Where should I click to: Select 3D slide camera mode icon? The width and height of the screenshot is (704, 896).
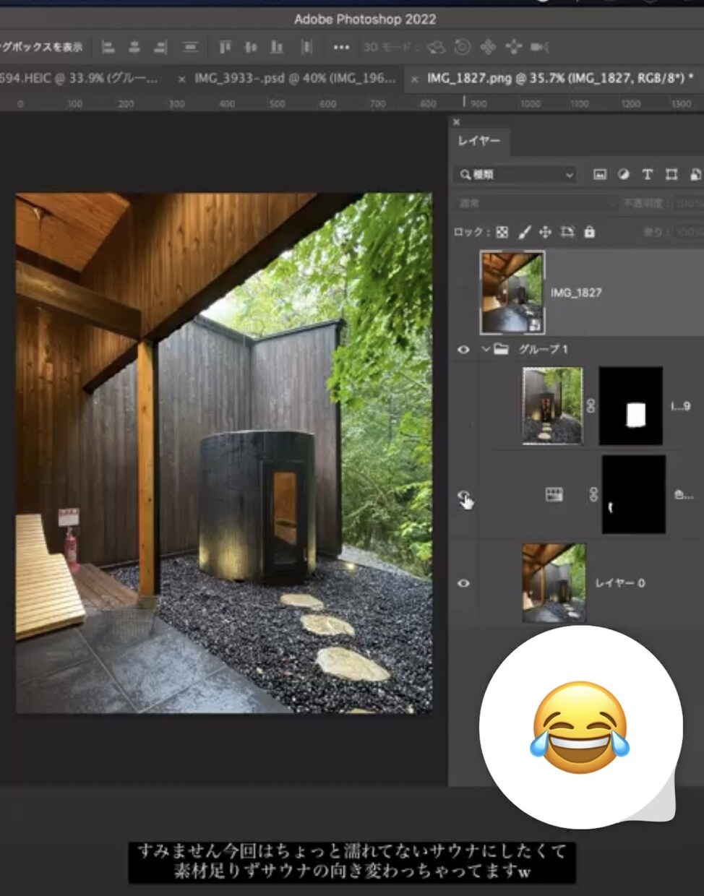point(514,48)
